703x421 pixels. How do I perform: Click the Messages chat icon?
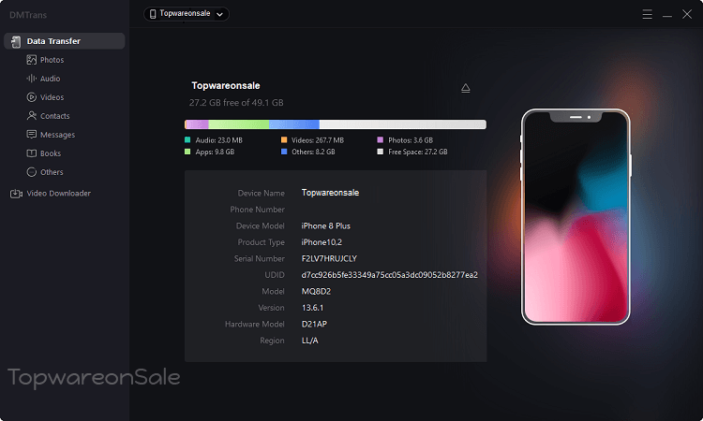pos(31,134)
